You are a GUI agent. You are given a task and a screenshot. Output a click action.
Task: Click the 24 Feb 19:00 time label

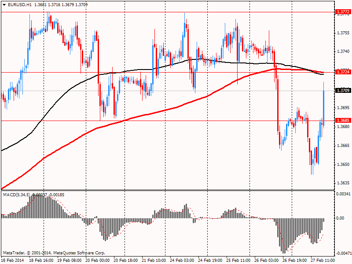(210, 260)
